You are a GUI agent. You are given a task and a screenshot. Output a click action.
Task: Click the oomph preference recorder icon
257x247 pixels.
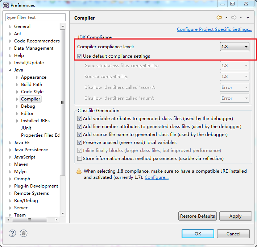24,233
